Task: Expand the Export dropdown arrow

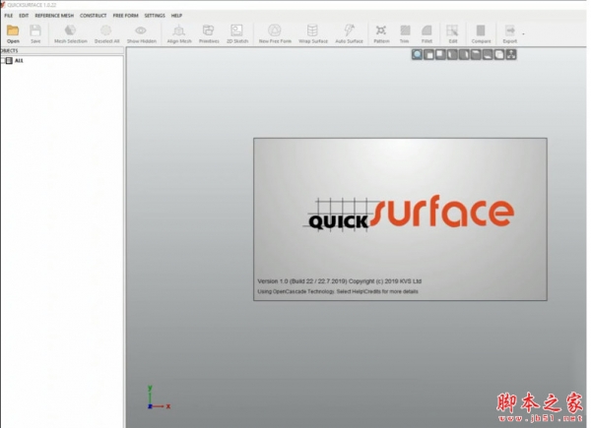Action: [524, 33]
